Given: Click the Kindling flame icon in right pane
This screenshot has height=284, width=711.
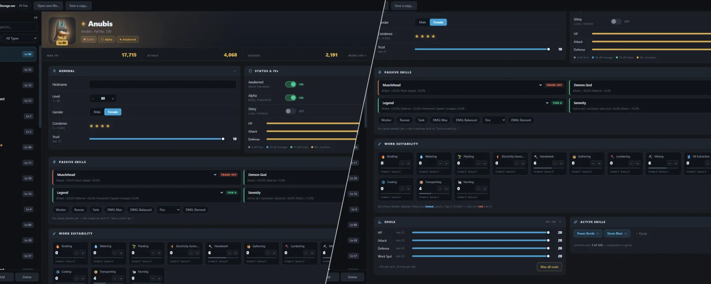Looking at the screenshot, I should click(383, 157).
